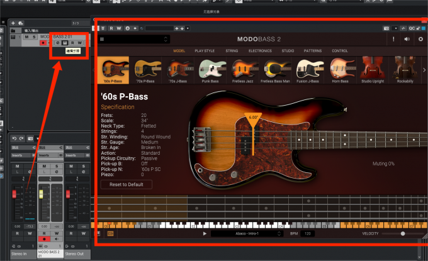Image resolution: width=428 pixels, height=261 pixels.
Task: Choose the Fretless Jazz bass model
Action: [243, 70]
